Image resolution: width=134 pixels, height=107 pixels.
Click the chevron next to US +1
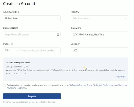tap(18, 50)
